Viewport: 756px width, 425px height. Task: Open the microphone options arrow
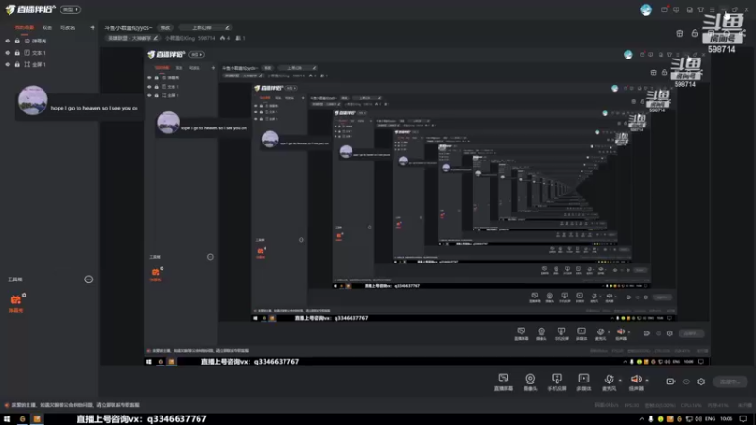[620, 381]
